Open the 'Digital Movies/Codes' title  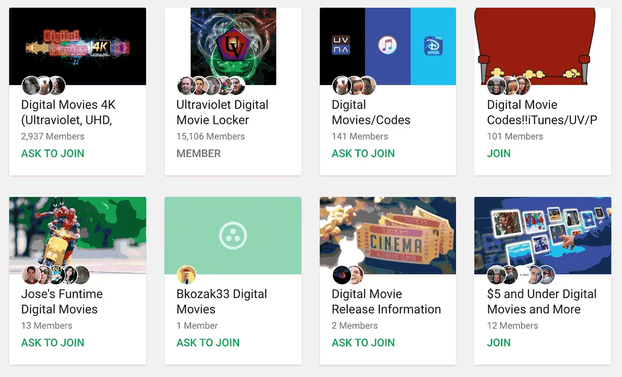click(371, 112)
